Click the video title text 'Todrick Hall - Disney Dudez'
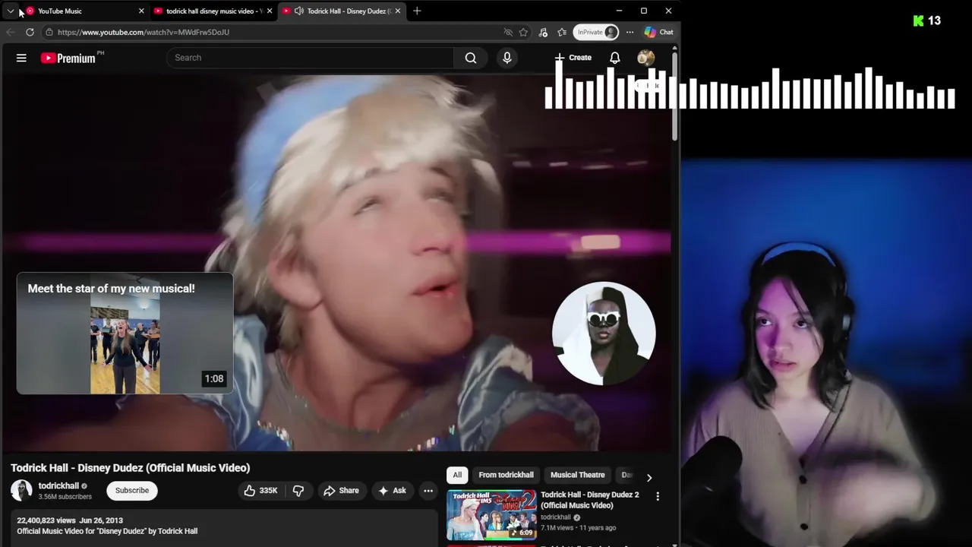 click(130, 468)
